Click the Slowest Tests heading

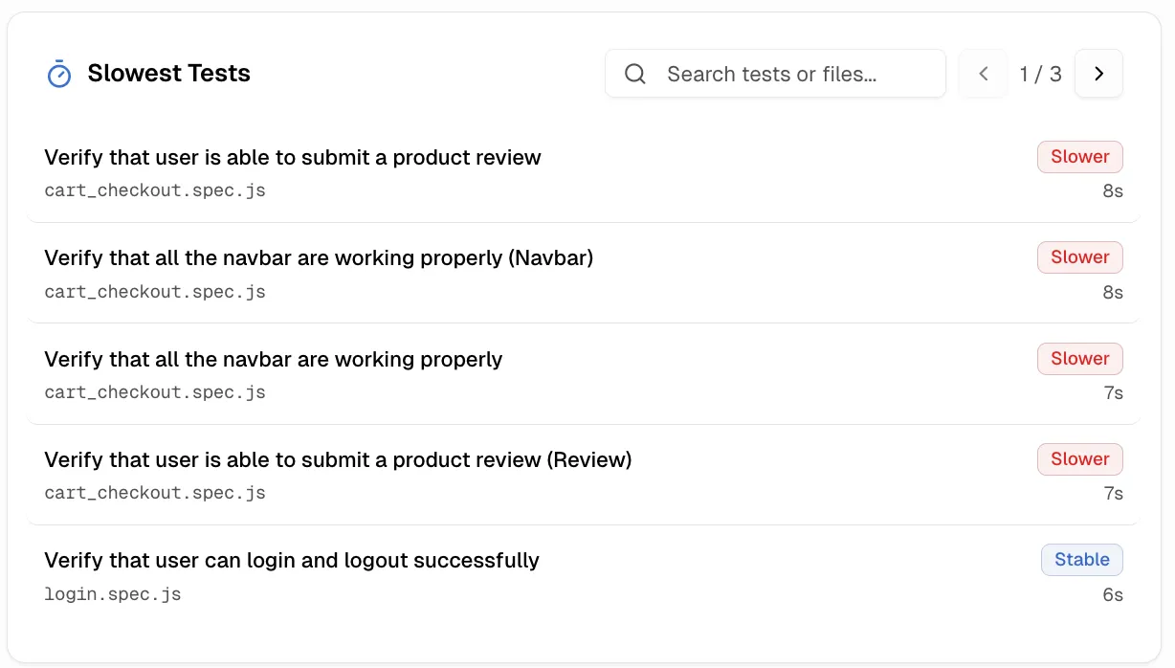click(168, 74)
